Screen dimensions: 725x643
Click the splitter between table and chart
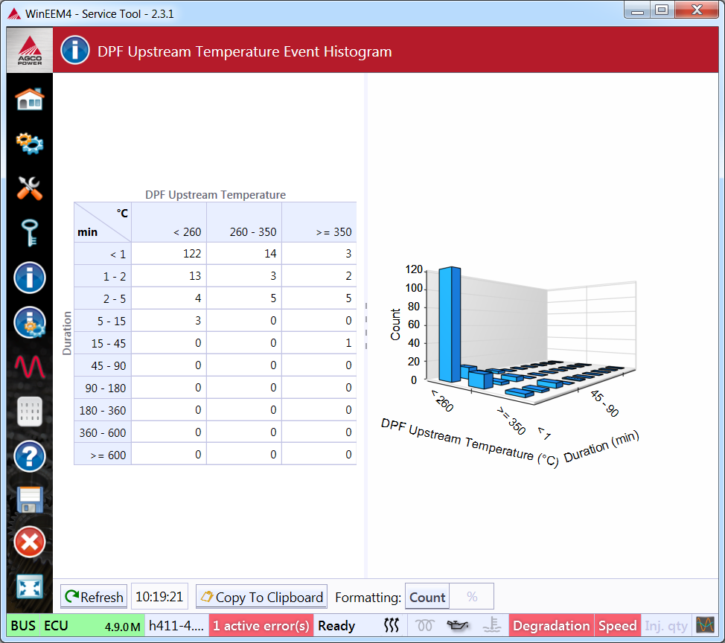point(365,325)
